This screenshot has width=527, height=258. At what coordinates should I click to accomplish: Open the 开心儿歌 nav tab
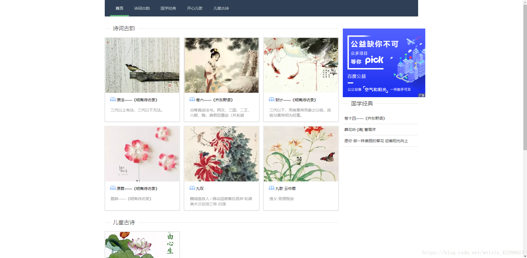click(195, 8)
